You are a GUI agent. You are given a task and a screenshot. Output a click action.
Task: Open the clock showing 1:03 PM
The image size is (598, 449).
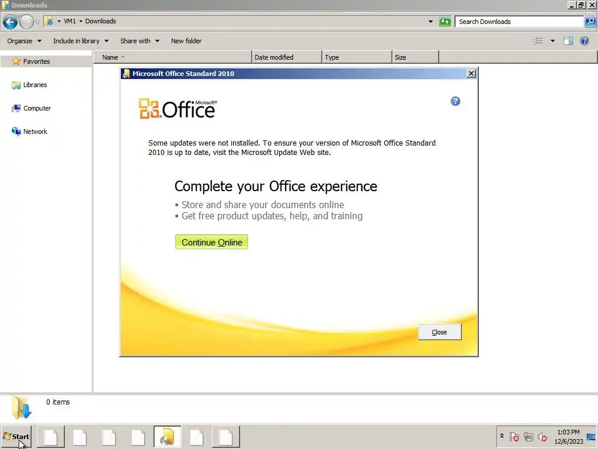tap(569, 436)
